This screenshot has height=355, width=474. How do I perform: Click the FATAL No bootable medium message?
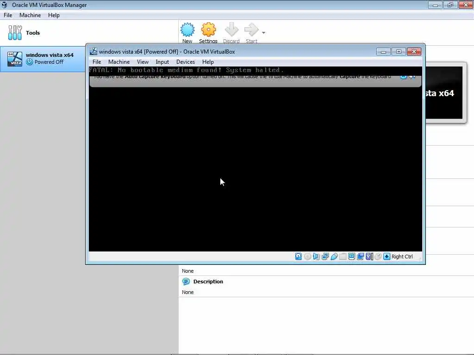(186, 70)
